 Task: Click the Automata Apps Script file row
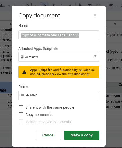pos(59,57)
